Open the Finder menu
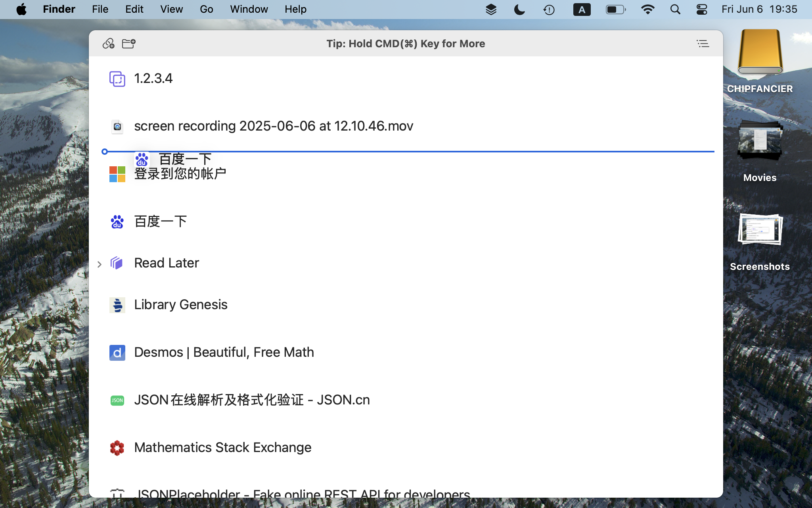812x508 pixels. click(x=59, y=9)
